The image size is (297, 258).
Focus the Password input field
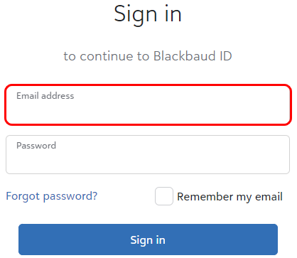click(148, 154)
